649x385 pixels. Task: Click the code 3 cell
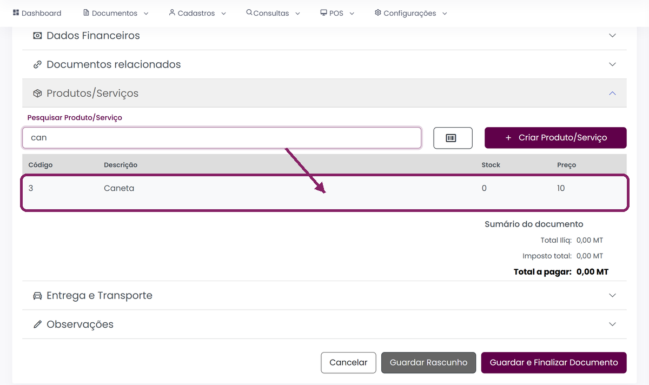click(x=31, y=188)
